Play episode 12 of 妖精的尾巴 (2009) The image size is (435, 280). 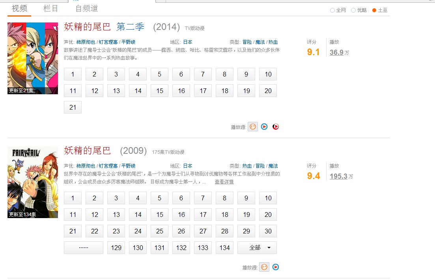coord(95,215)
